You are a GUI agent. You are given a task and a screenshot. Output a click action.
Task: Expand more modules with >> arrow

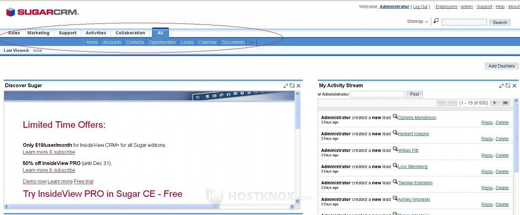pos(252,42)
